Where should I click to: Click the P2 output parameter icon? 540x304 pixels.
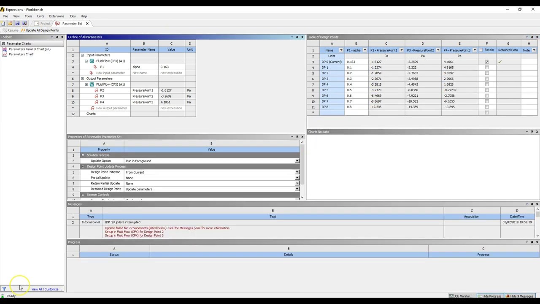click(x=96, y=90)
